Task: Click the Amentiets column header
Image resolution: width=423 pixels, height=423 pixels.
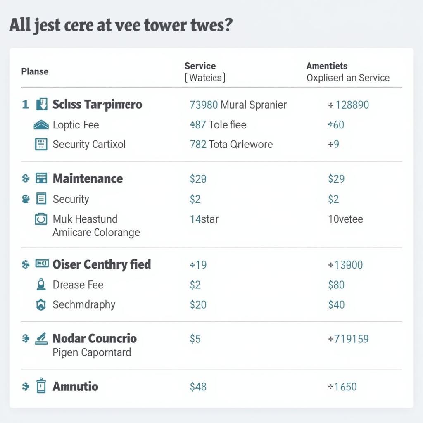Action: tap(327, 66)
